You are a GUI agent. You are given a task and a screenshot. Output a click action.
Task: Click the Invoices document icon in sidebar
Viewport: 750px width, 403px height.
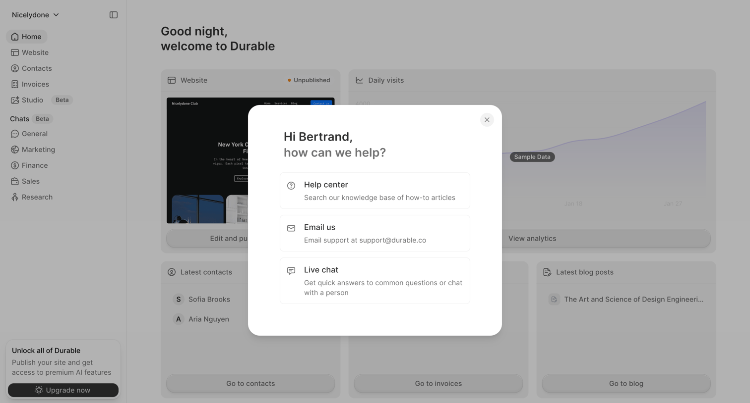click(x=15, y=84)
